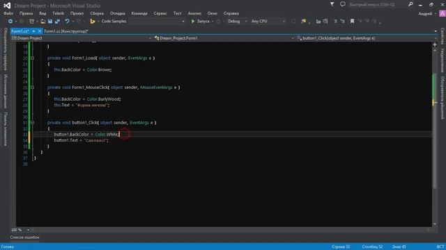Close the Form1.cs tab
This screenshot has height=250, width=446.
coord(40,31)
